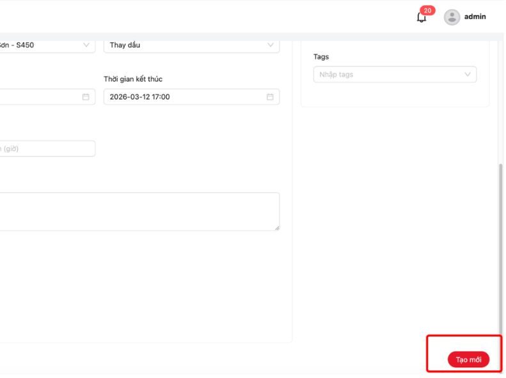The width and height of the screenshot is (506, 378).
Task: Select the Thay dầu combo box value
Action: tap(186, 45)
